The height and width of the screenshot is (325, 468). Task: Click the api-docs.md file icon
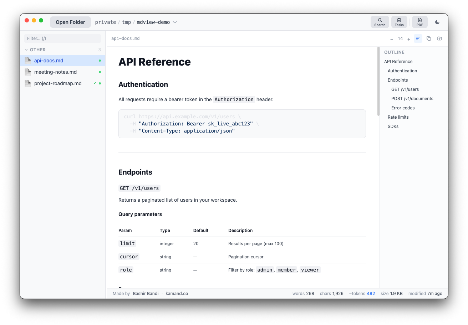click(28, 61)
